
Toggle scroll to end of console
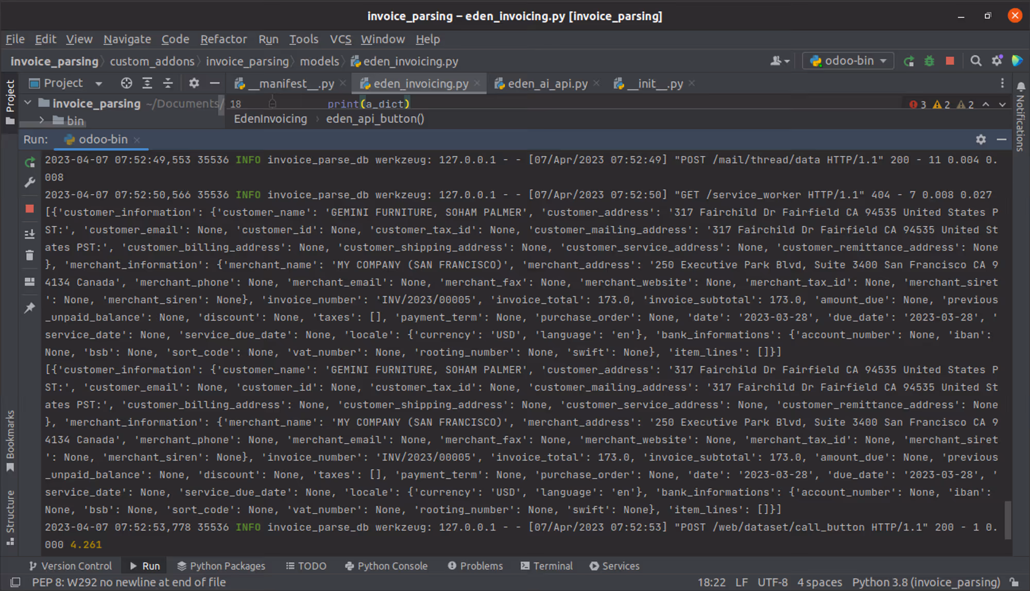[x=30, y=234]
